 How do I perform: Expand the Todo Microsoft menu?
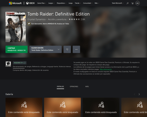pos(118,3)
